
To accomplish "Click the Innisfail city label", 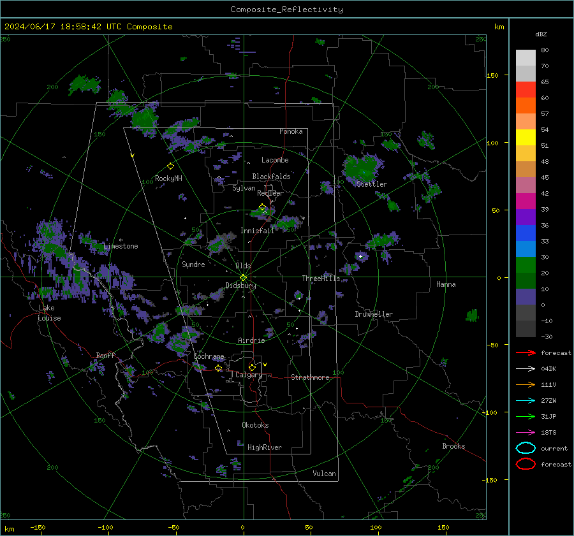I will pyautogui.click(x=257, y=231).
